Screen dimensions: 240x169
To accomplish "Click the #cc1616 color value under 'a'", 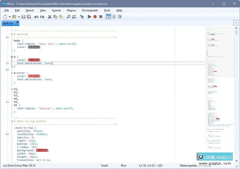I will click(34, 60).
